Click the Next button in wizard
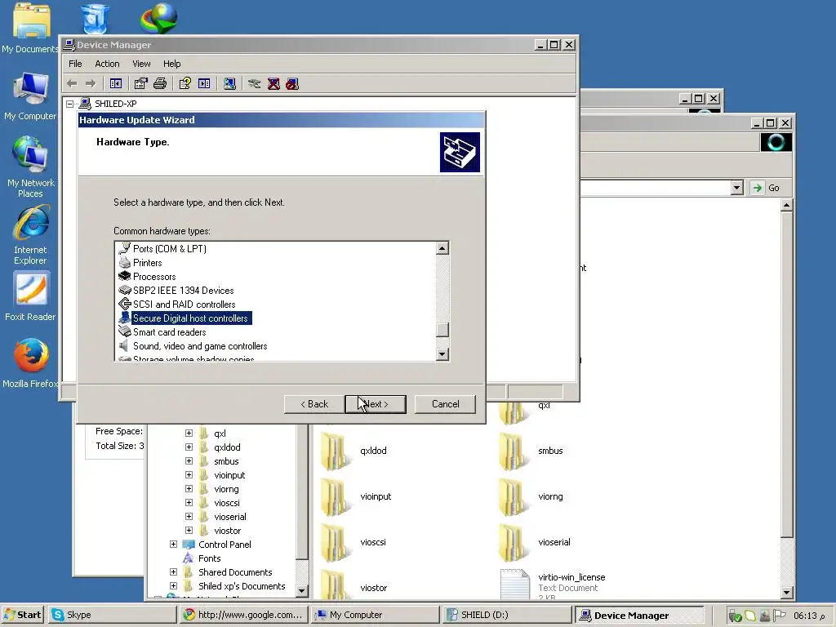Screen dimensions: 836x627 (376, 404)
